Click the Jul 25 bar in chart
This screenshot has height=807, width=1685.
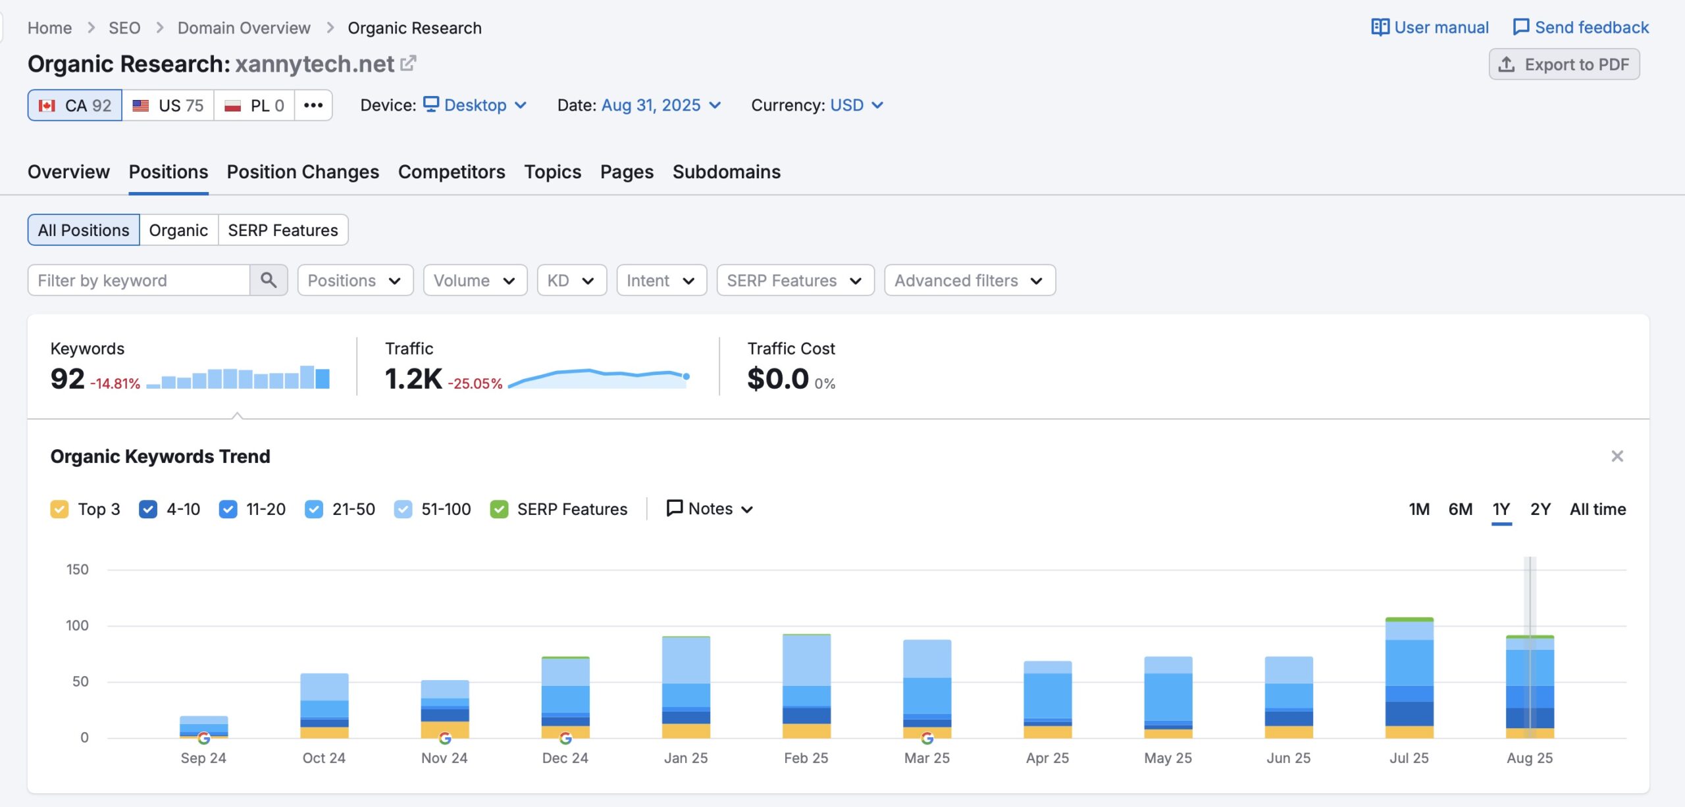point(1409,677)
